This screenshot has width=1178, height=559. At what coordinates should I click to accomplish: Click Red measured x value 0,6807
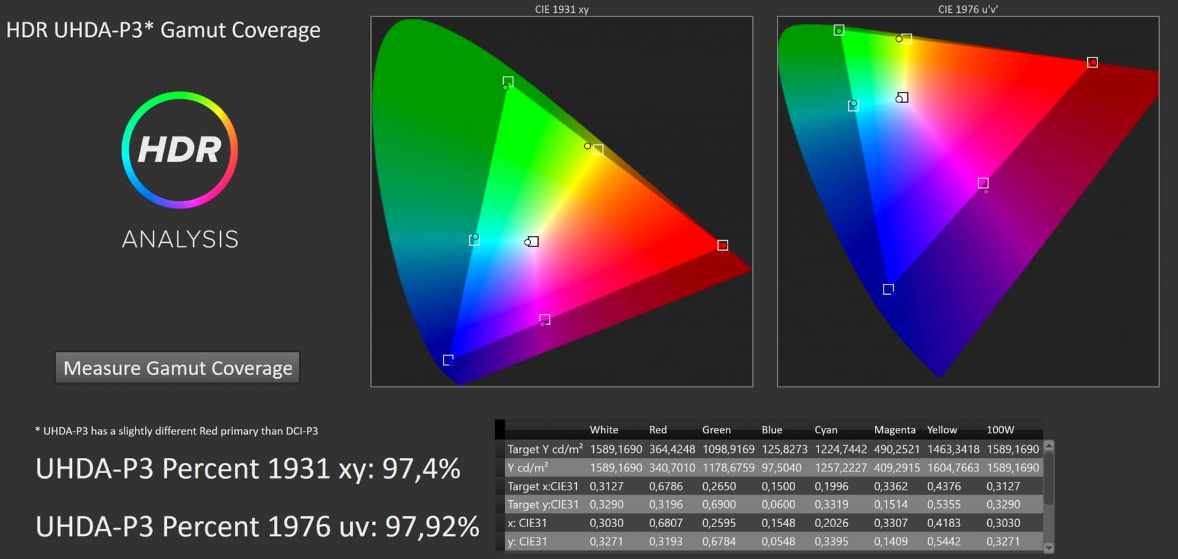tap(666, 523)
